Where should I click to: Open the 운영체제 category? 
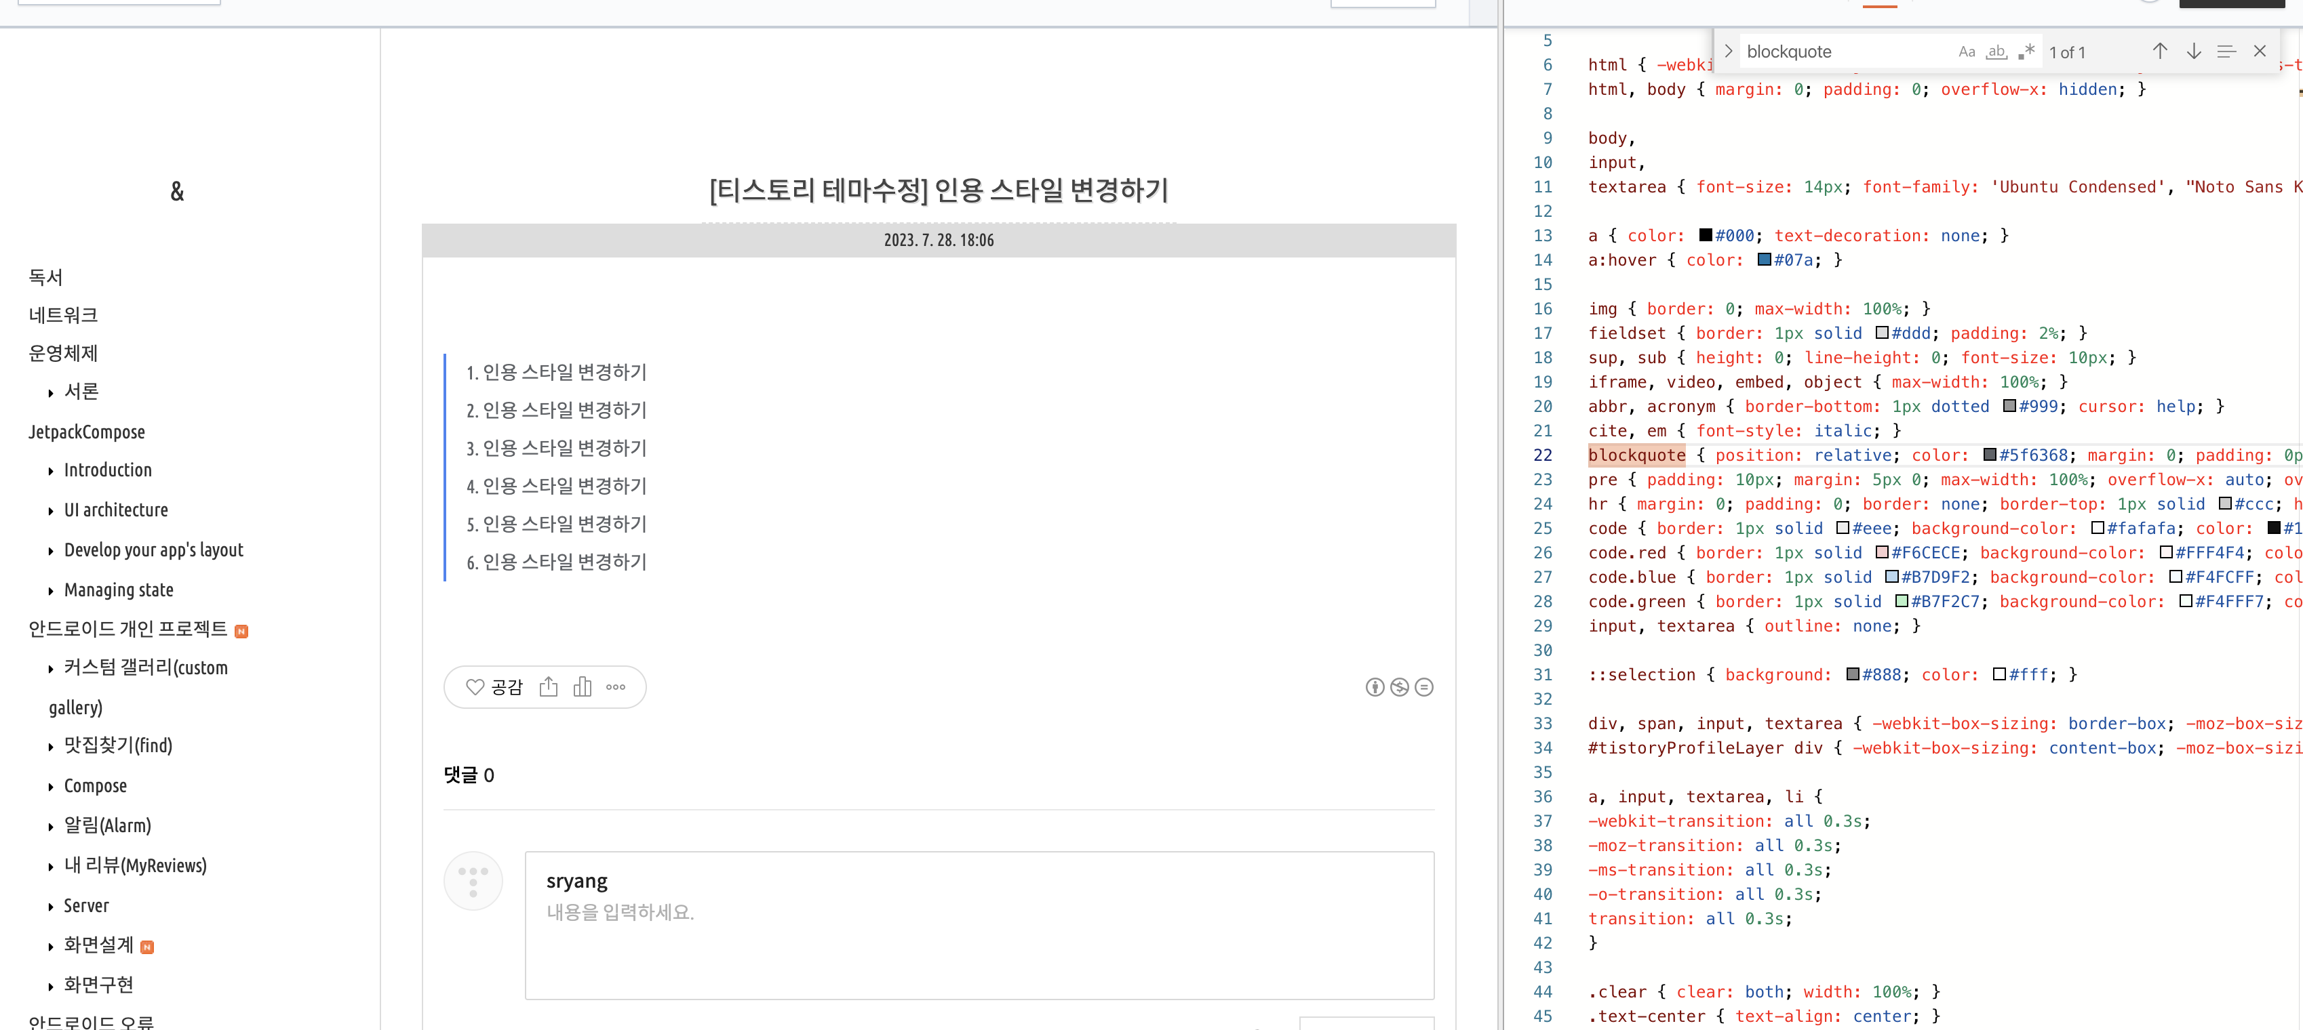point(62,353)
